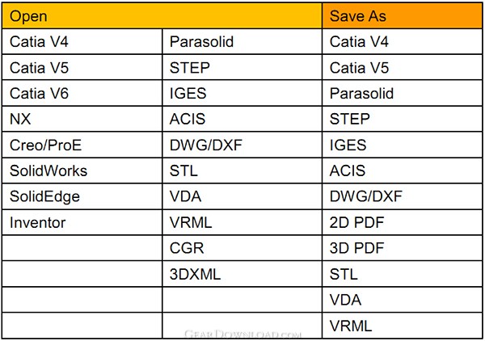
Task: Click the SolidWorks cell
Action: (82, 170)
